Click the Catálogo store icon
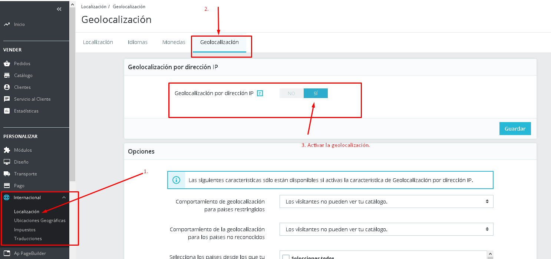 pyautogui.click(x=6, y=75)
